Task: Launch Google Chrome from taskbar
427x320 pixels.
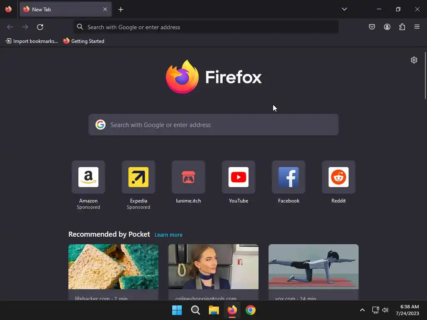Action: coord(251,310)
